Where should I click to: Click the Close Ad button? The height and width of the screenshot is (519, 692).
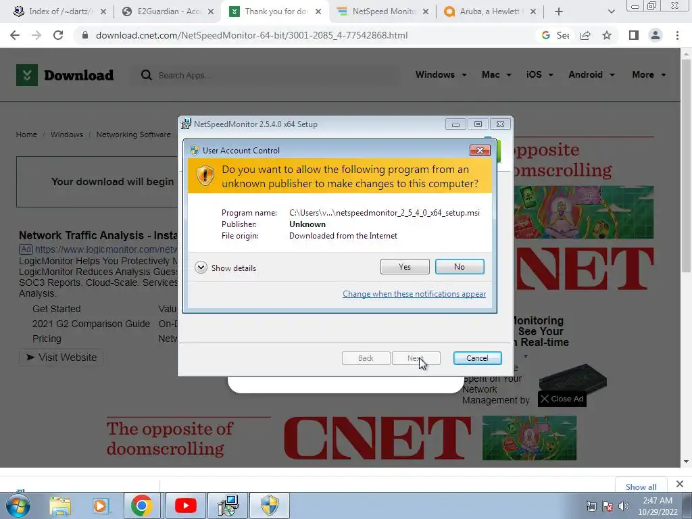(x=562, y=399)
